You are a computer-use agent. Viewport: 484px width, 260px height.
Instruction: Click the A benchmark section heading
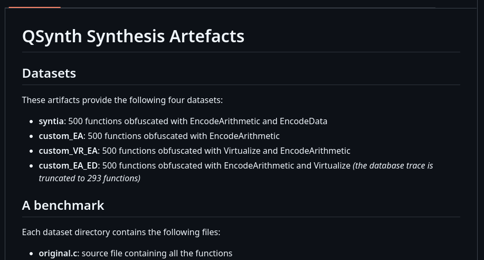click(63, 206)
